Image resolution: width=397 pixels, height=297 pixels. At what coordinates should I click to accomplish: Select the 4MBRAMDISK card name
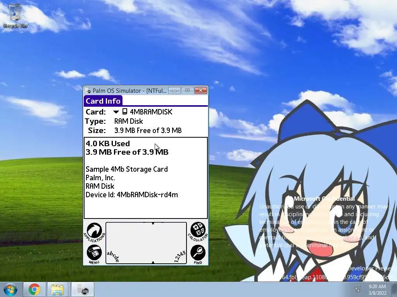point(151,112)
